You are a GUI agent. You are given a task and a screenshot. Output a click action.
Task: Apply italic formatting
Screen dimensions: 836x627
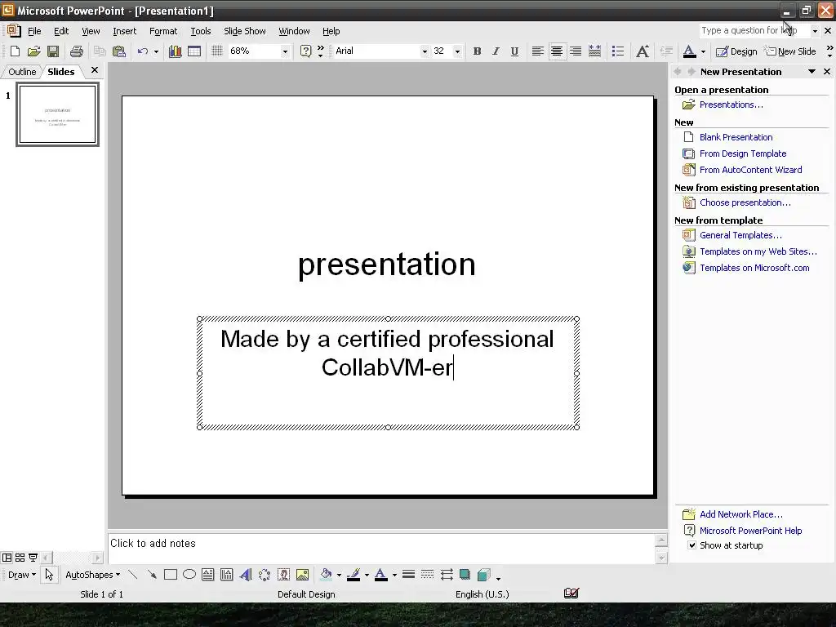coord(496,51)
